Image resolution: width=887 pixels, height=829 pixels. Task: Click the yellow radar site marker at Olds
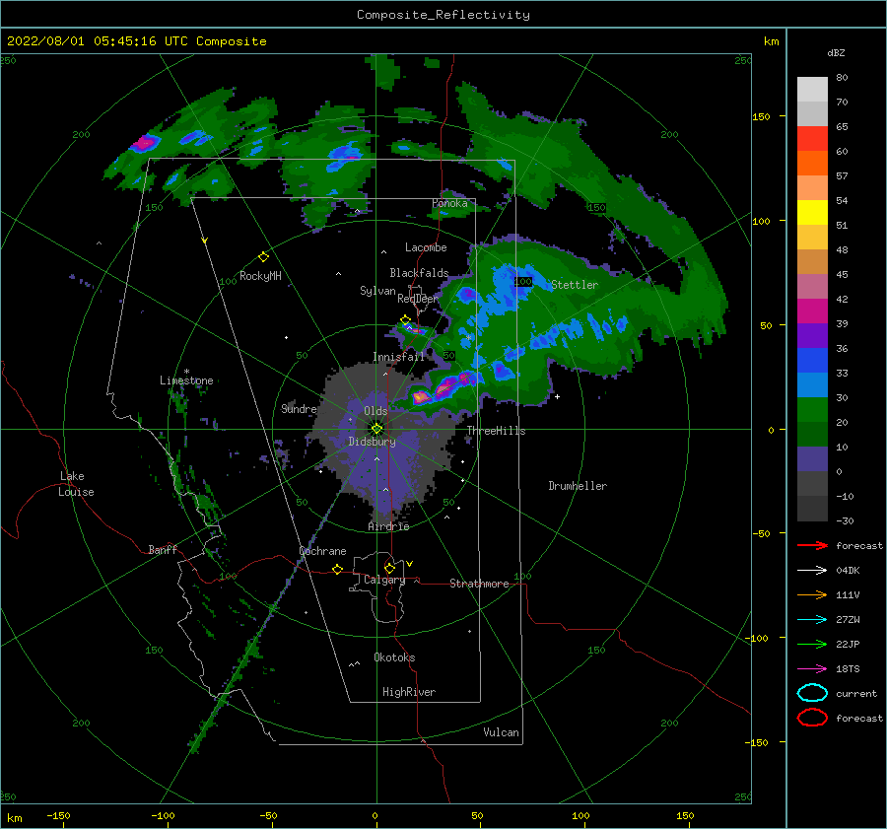click(376, 429)
